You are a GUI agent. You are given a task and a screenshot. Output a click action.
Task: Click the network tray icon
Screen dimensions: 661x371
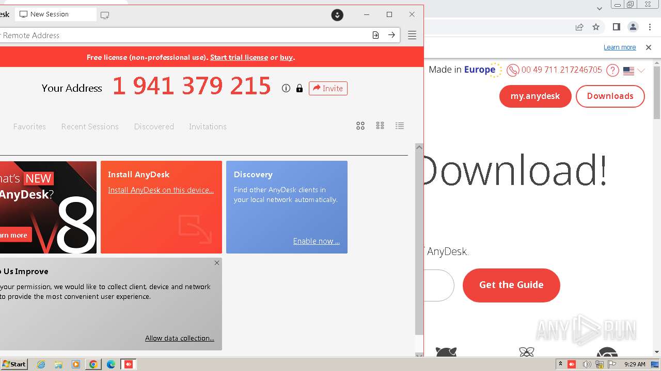(600, 364)
